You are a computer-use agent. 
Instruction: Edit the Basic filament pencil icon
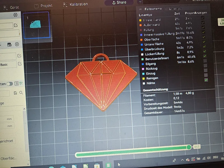click(20, 64)
